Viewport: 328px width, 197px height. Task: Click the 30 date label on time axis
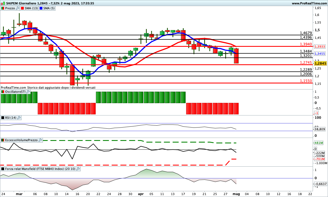[130, 193]
